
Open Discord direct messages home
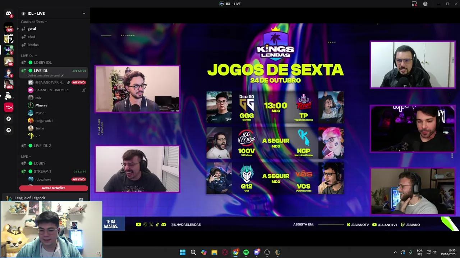pos(9,14)
